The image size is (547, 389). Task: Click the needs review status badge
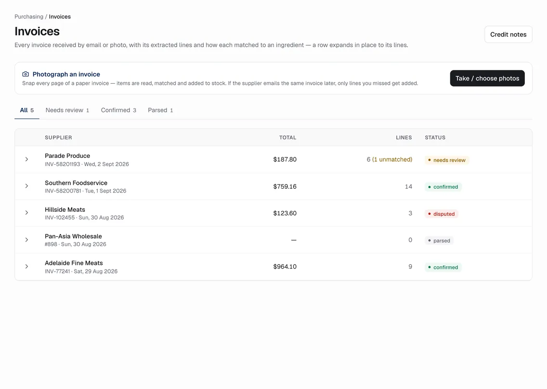coord(446,160)
